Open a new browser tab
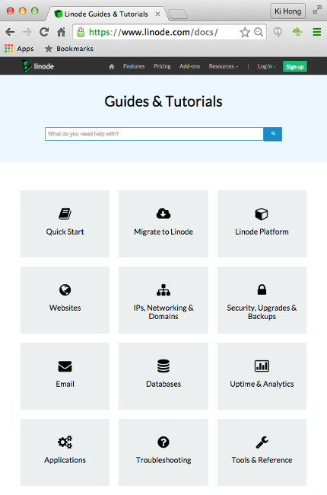Viewport: 327px width, 495px height. pyautogui.click(x=178, y=14)
